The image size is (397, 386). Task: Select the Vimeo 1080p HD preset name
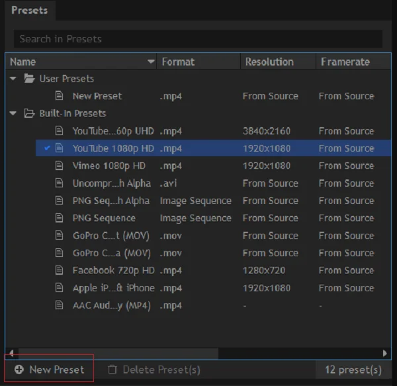[x=109, y=166]
